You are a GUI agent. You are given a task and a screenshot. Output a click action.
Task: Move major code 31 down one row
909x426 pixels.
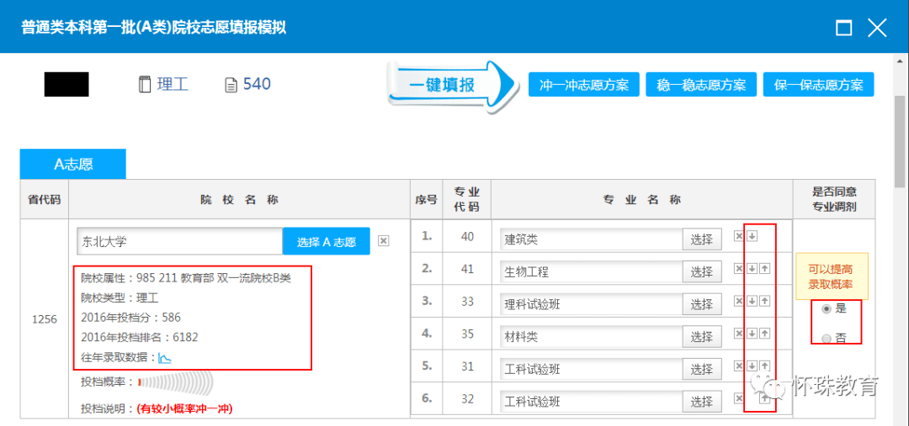(x=752, y=366)
